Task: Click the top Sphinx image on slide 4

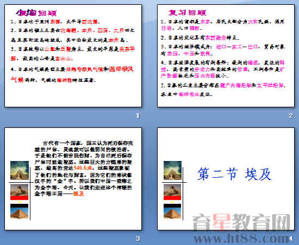Action: pos(172,170)
